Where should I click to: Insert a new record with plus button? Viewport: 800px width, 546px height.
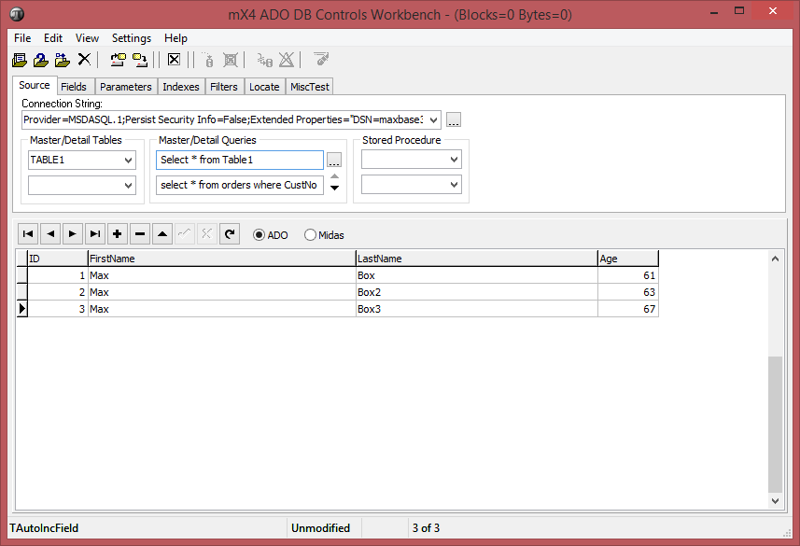(118, 234)
